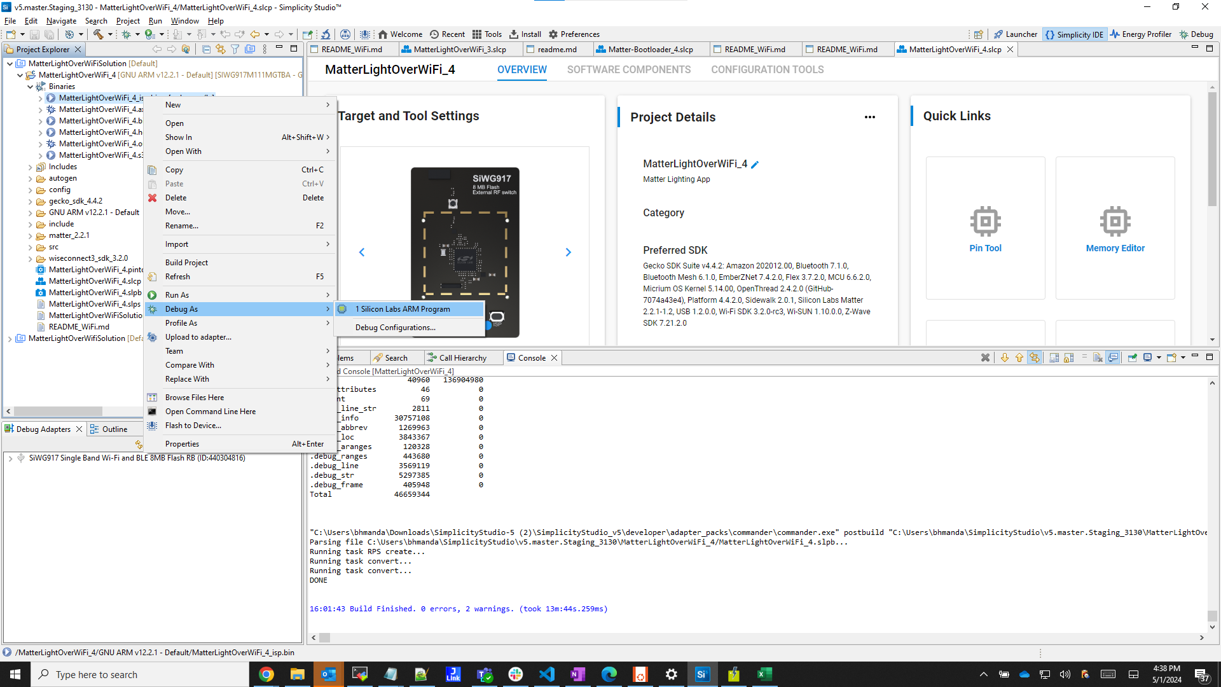Viewport: 1221px width, 687px height.
Task: Click scroll-down arrow icon in Console toolbar
Action: [x=1005, y=357]
